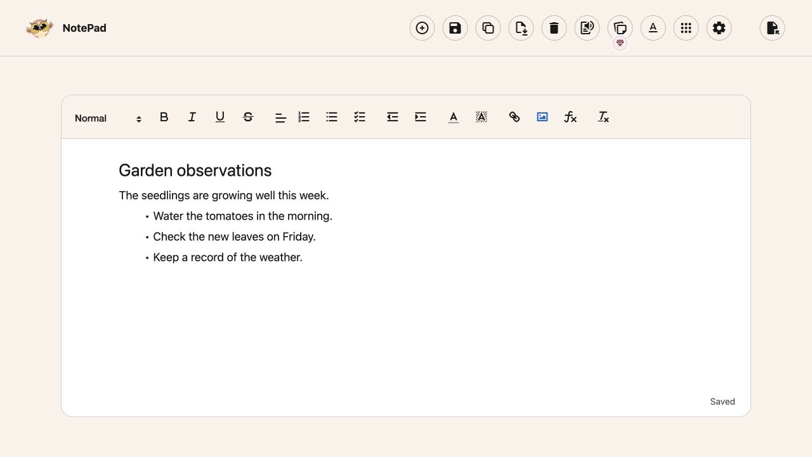Viewport: 812px width, 457px height.
Task: Open the apps grid menu
Action: pyautogui.click(x=686, y=28)
